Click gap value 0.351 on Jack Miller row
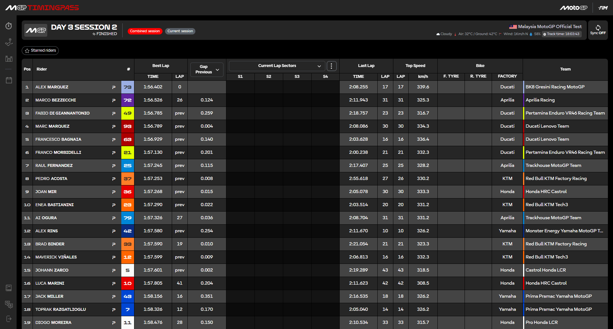This screenshot has width=613, height=329. pyautogui.click(x=207, y=296)
